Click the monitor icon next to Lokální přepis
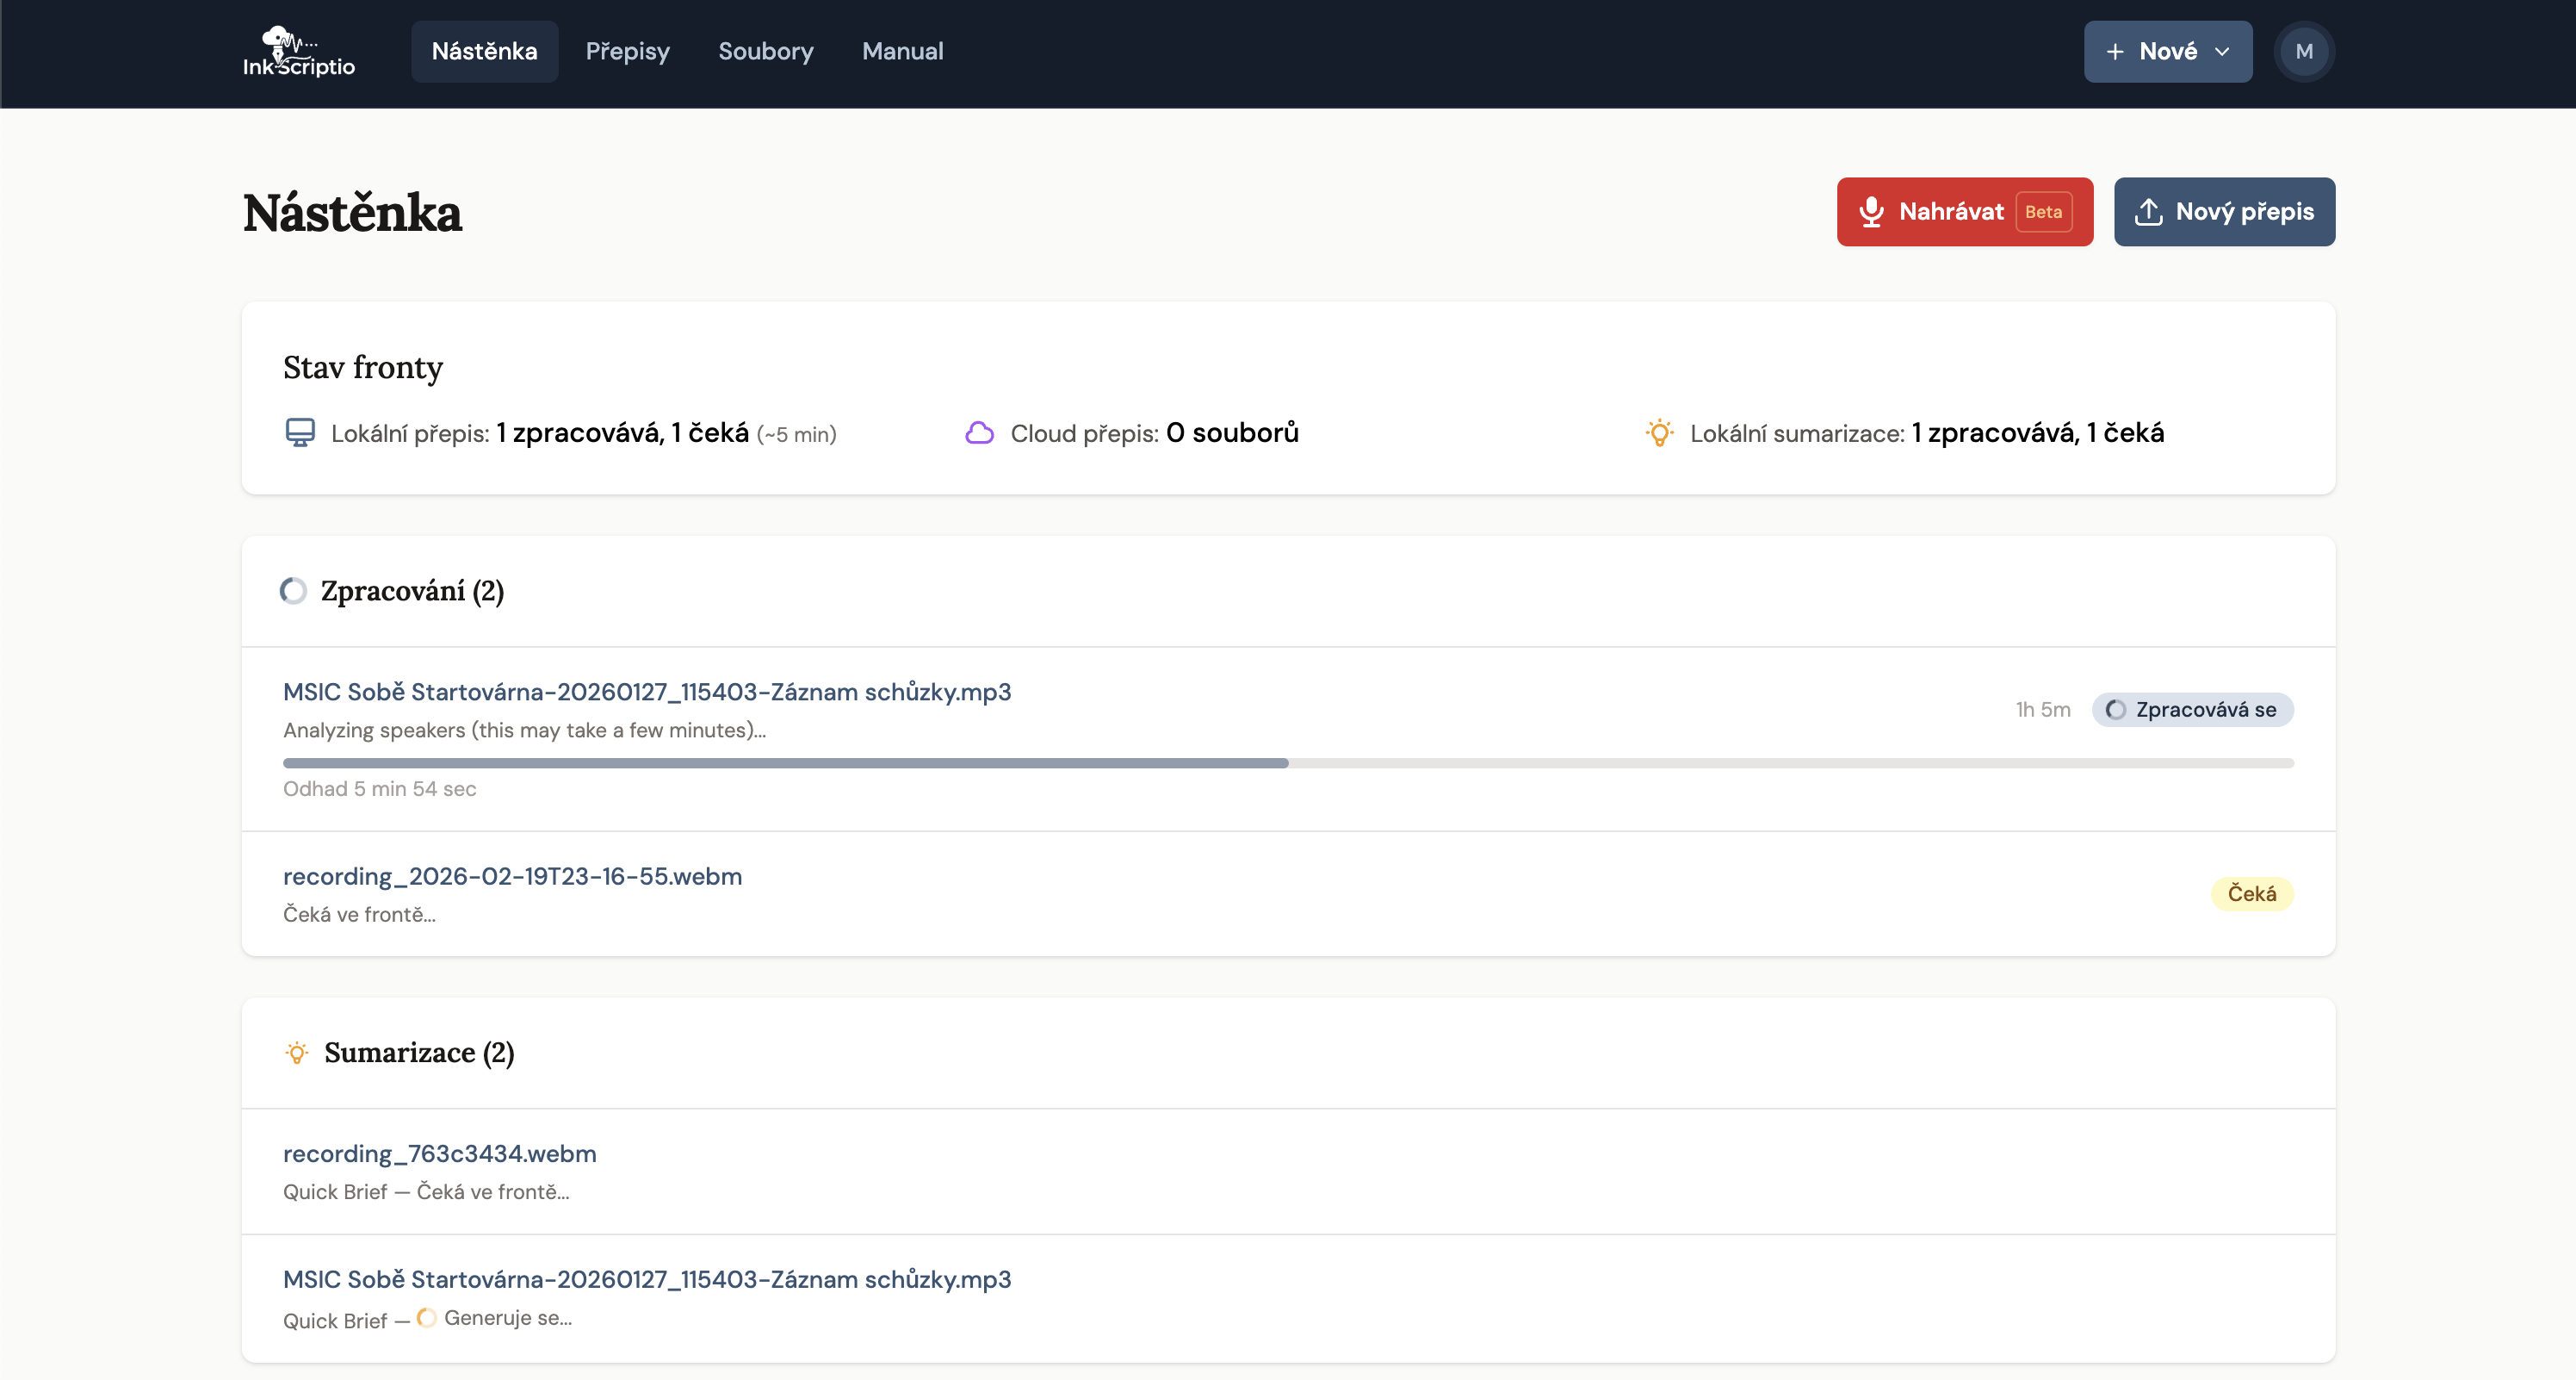2576x1380 pixels. point(299,432)
